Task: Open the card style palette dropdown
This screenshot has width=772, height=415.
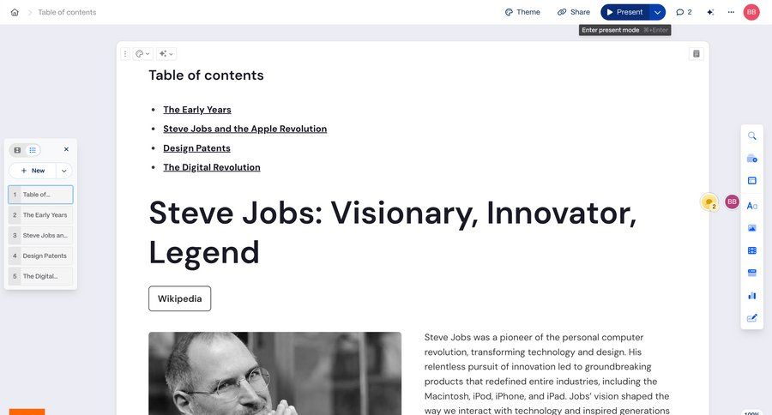Action: pyautogui.click(x=142, y=53)
